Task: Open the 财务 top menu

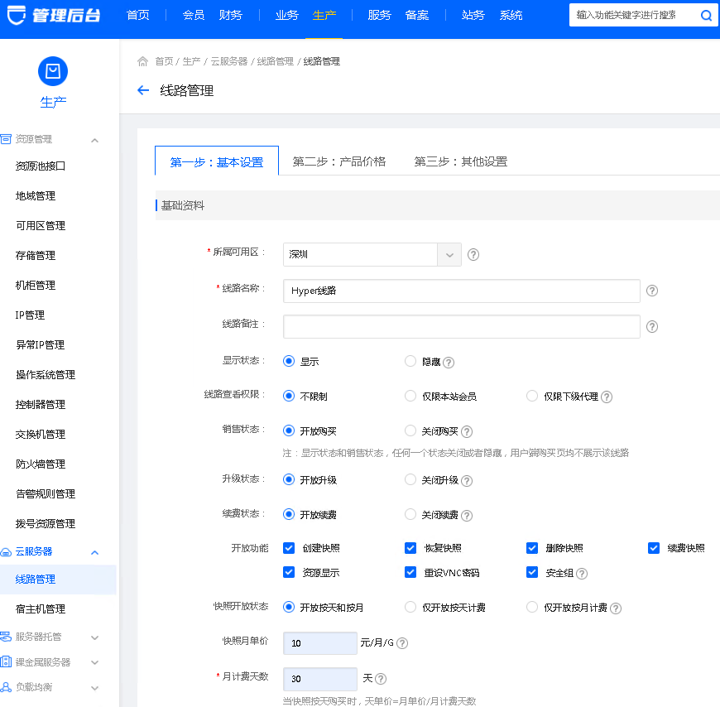Action: [x=231, y=15]
